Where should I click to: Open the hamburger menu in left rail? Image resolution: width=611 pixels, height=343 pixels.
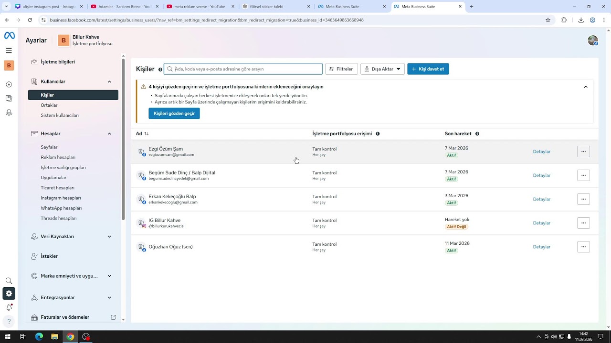pyautogui.click(x=9, y=50)
